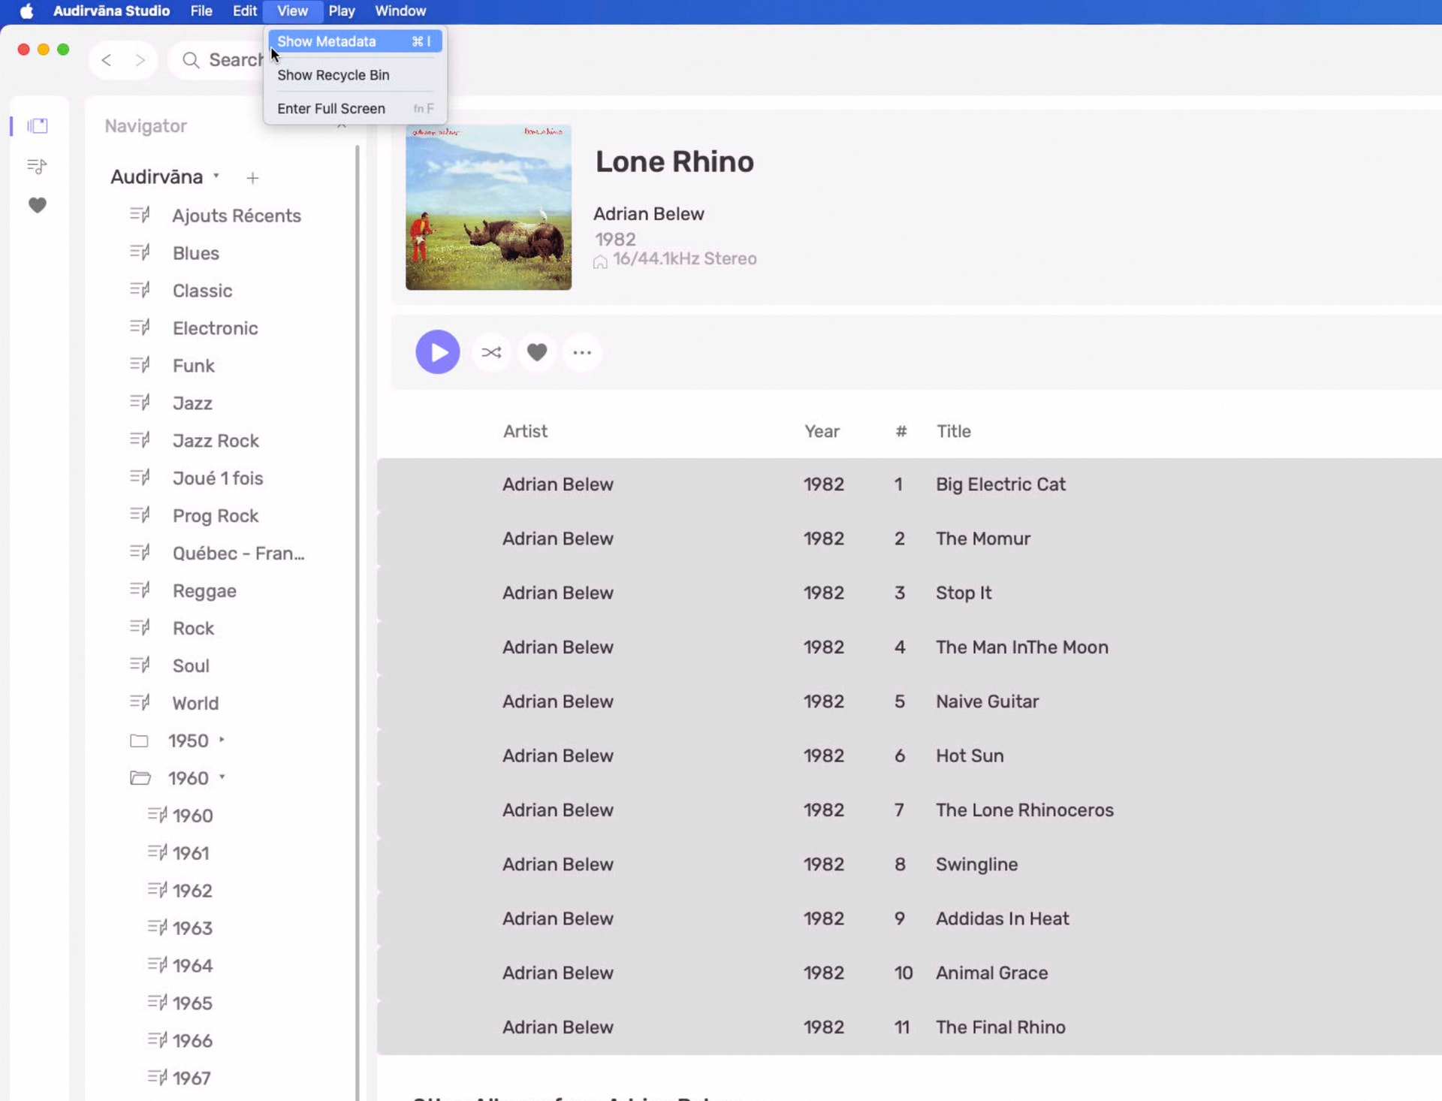Open the Audirvāna library dropdown arrow
The width and height of the screenshot is (1442, 1101).
pos(216,176)
